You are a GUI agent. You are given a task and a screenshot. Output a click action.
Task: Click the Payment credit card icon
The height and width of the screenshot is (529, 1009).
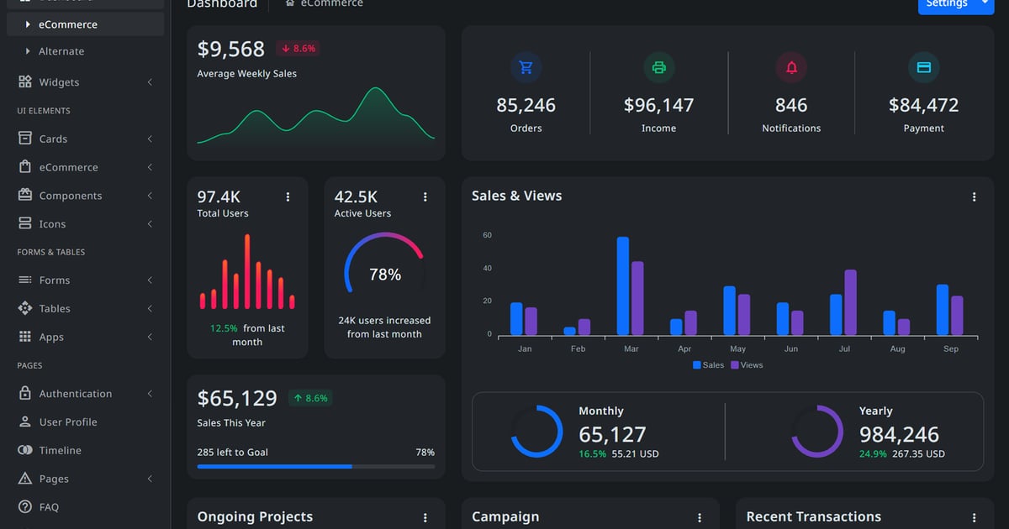[x=924, y=67]
